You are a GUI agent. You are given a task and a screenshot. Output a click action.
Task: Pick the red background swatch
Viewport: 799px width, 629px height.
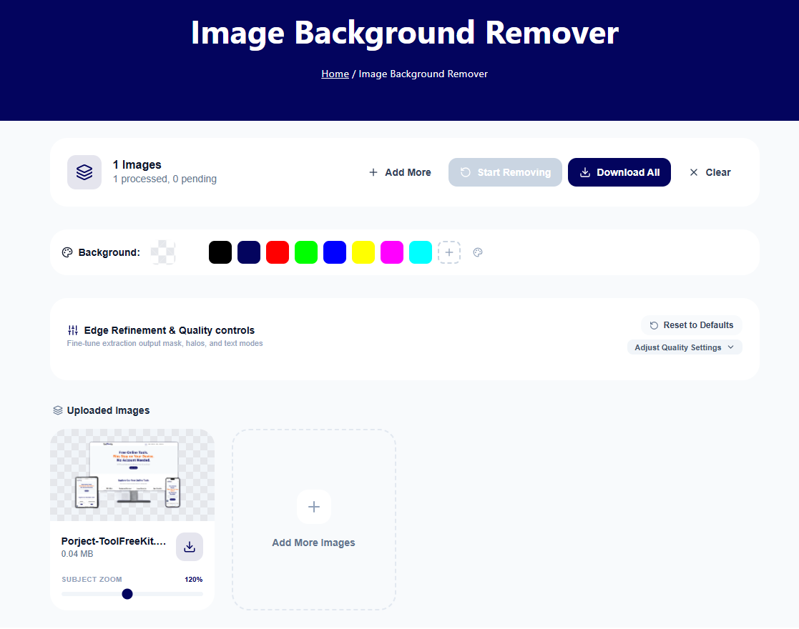(x=278, y=252)
